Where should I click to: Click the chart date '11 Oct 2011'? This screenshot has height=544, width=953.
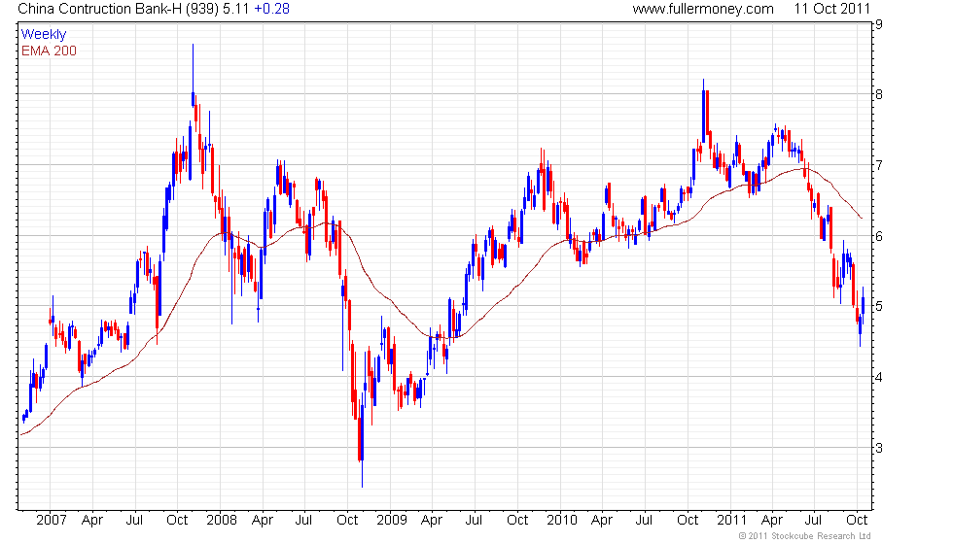coord(832,9)
